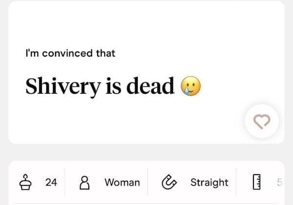Select the Straight orientation label

(x=209, y=183)
